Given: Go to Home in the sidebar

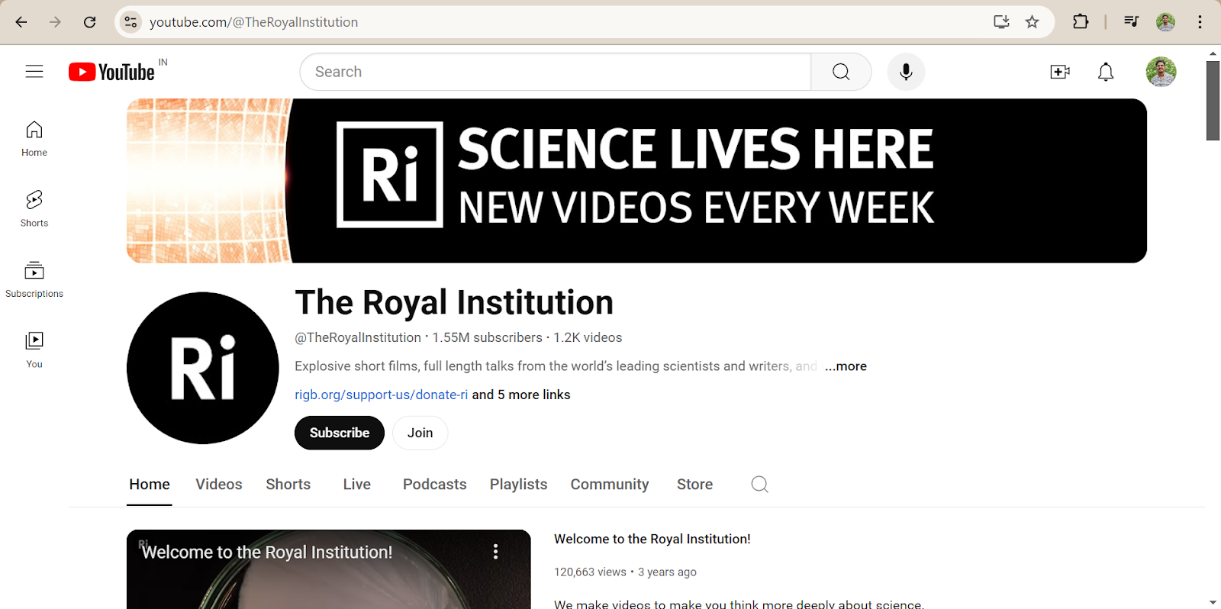Looking at the screenshot, I should coord(34,139).
